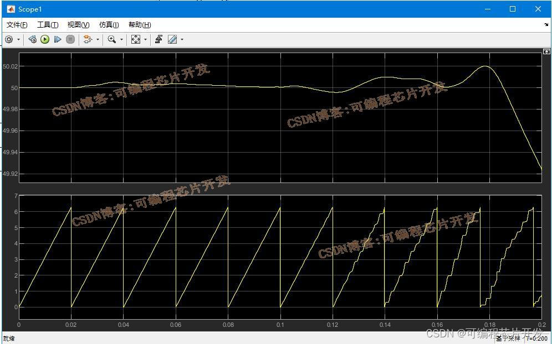Image resolution: width=552 pixels, height=344 pixels.
Task: Click the maximize axes button on top plot
Action: point(546,51)
